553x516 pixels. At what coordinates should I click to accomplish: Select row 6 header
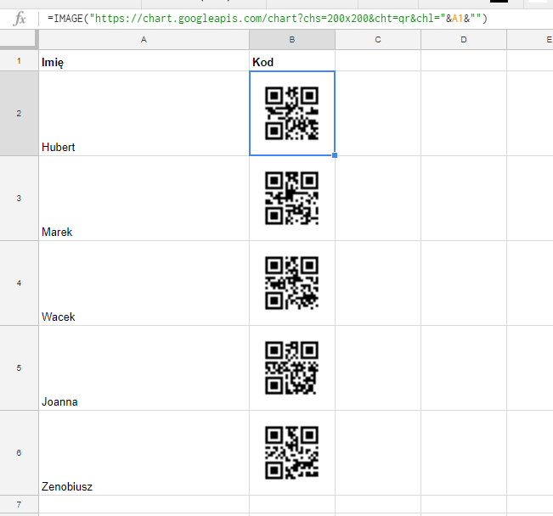19,452
